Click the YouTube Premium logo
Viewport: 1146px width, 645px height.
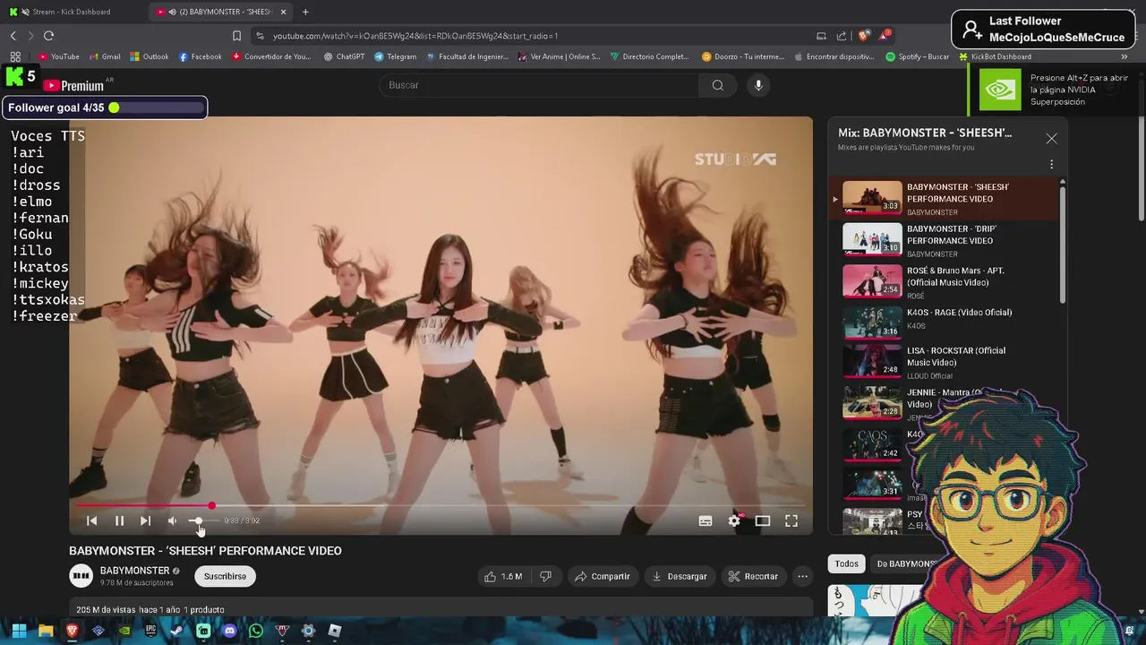coord(74,85)
